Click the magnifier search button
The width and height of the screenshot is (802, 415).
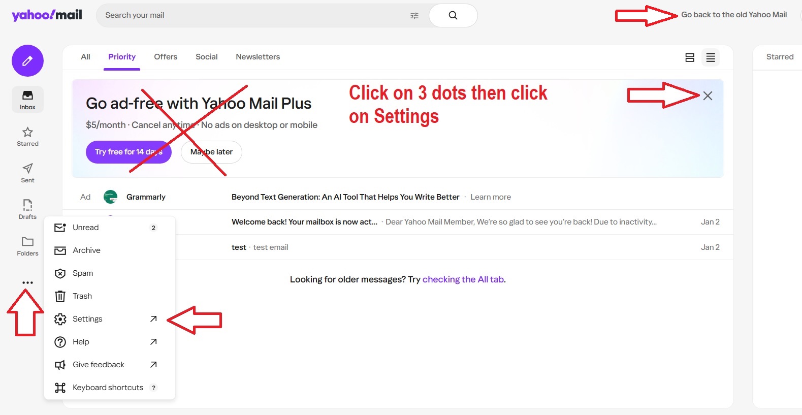click(x=453, y=15)
